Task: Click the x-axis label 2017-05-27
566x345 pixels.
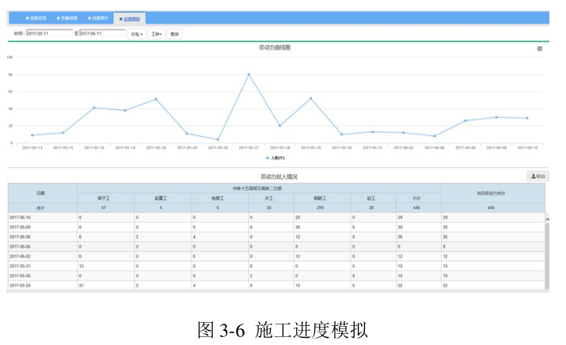Action: tap(249, 148)
